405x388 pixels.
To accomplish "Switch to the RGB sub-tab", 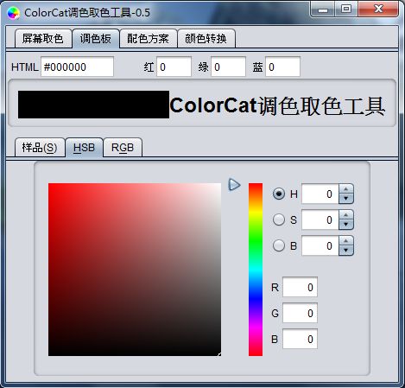I will [123, 148].
